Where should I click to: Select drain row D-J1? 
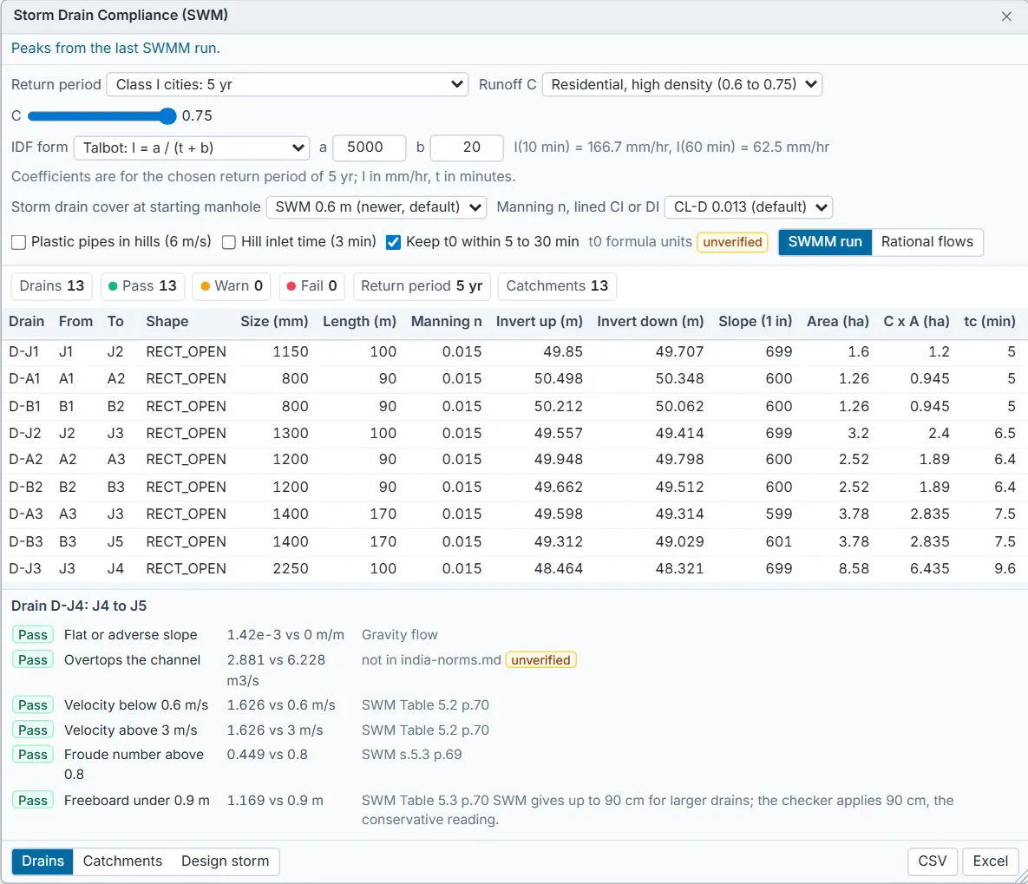click(514, 352)
